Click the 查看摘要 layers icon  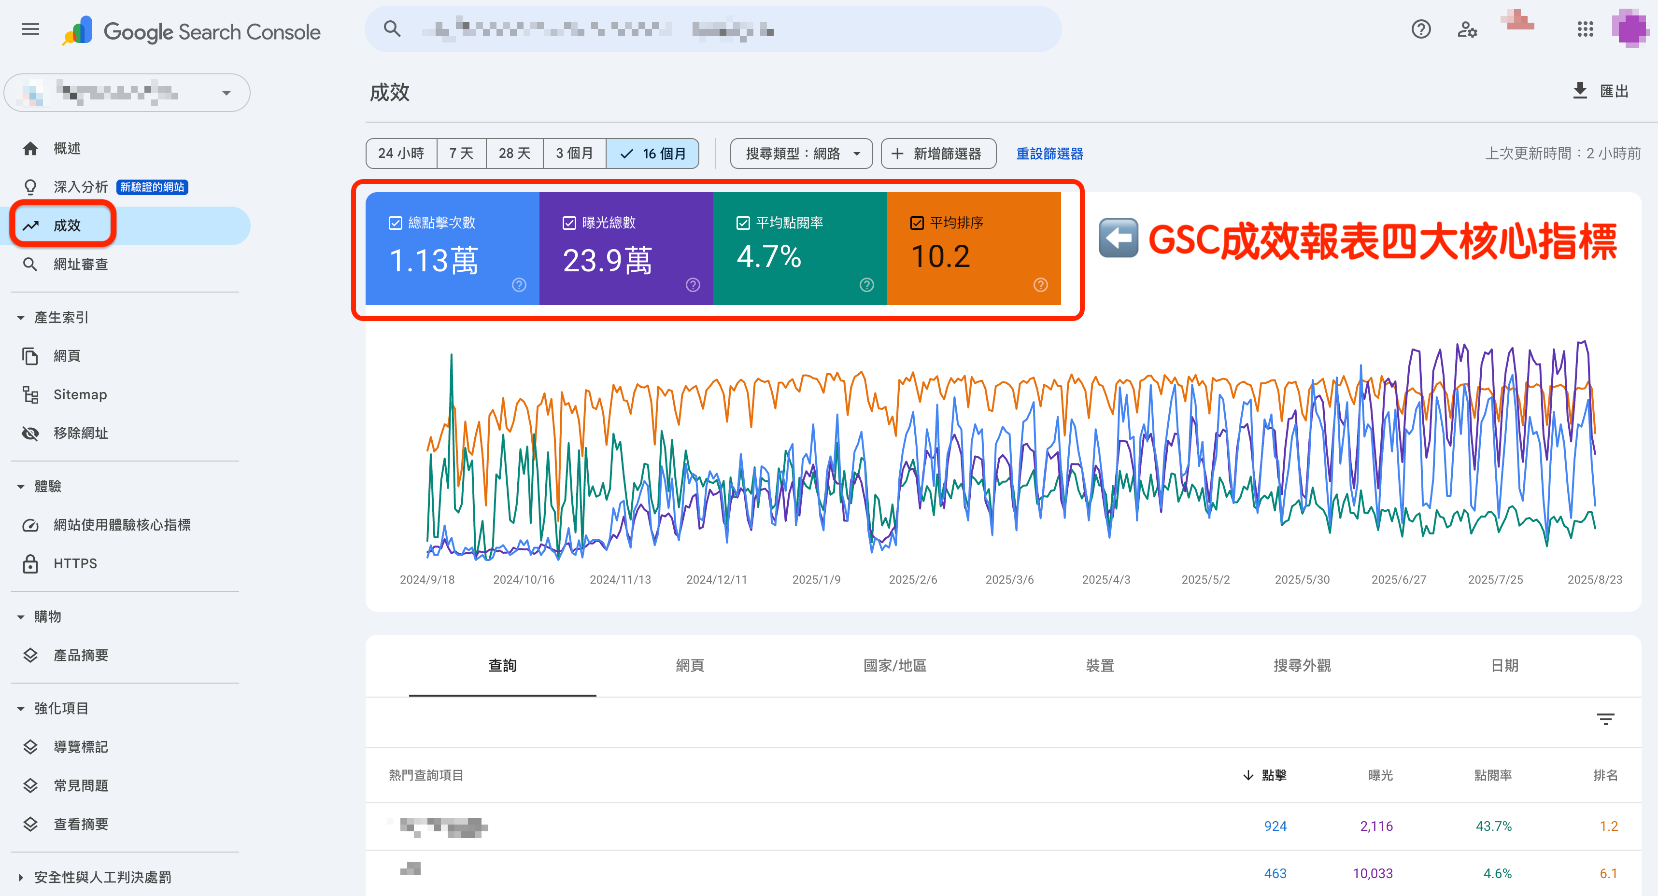coord(30,824)
